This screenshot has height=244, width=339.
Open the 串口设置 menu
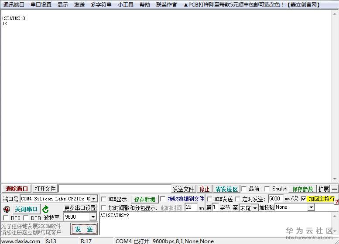[41, 4]
